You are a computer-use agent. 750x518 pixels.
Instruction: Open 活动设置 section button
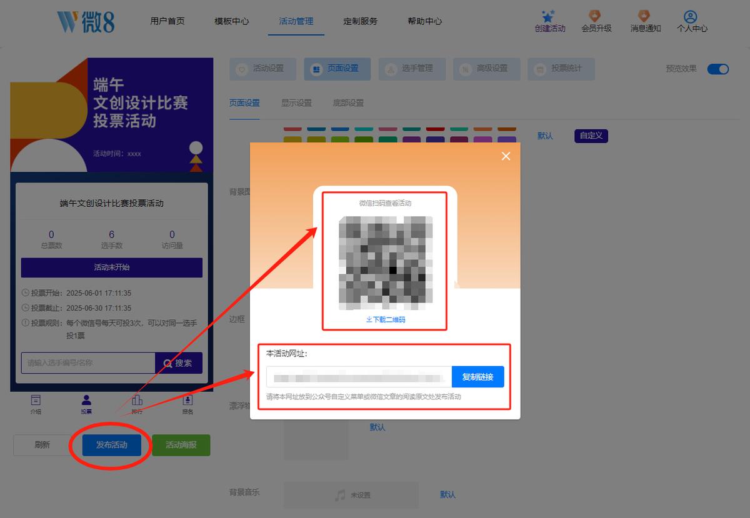[262, 69]
